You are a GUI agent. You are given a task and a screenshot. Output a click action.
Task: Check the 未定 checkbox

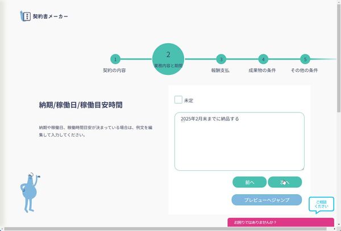178,100
